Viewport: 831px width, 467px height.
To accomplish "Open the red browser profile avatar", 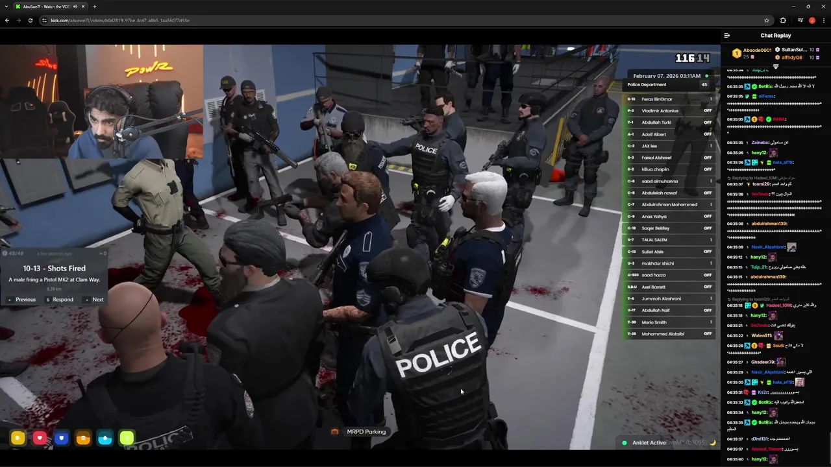I will click(x=812, y=20).
